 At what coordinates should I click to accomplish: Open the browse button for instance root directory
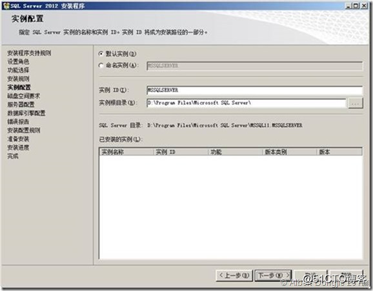tap(356, 103)
